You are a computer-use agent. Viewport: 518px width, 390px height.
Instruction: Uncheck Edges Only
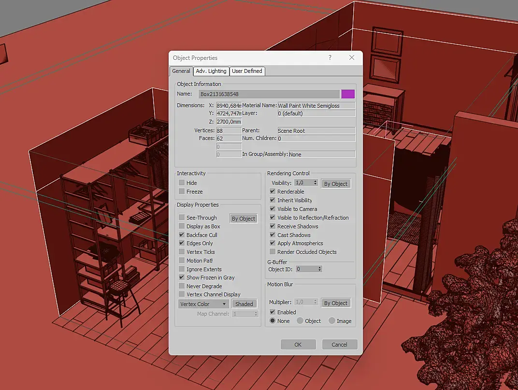coord(182,243)
